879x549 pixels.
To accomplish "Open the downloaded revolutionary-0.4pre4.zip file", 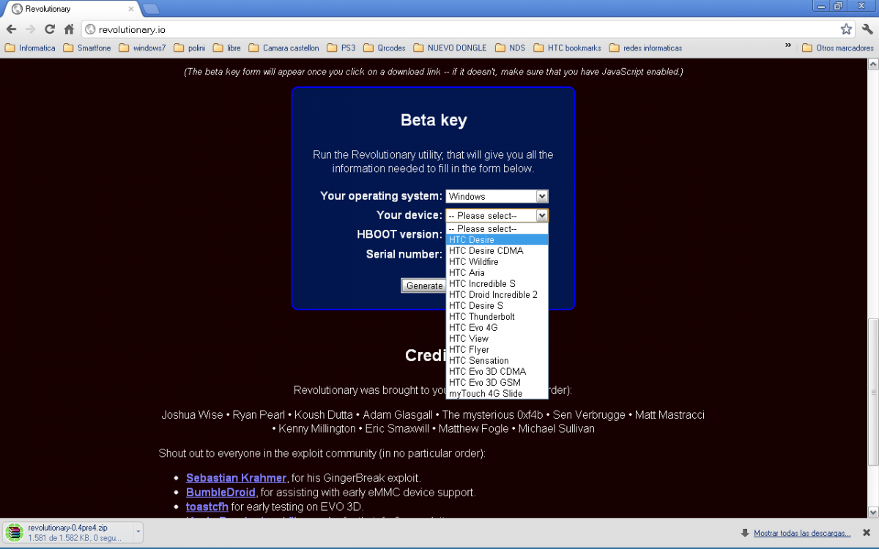I will click(67, 532).
